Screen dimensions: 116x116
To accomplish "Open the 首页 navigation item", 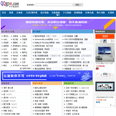I will click(4, 13).
